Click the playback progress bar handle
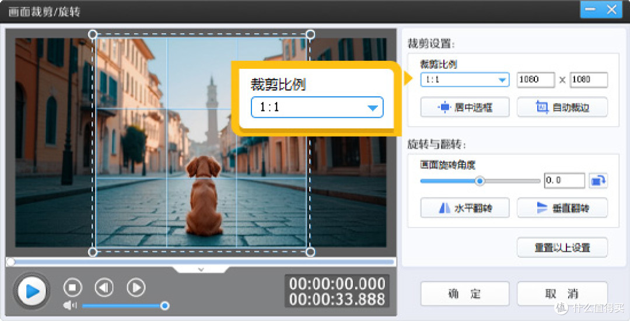 click(11, 262)
